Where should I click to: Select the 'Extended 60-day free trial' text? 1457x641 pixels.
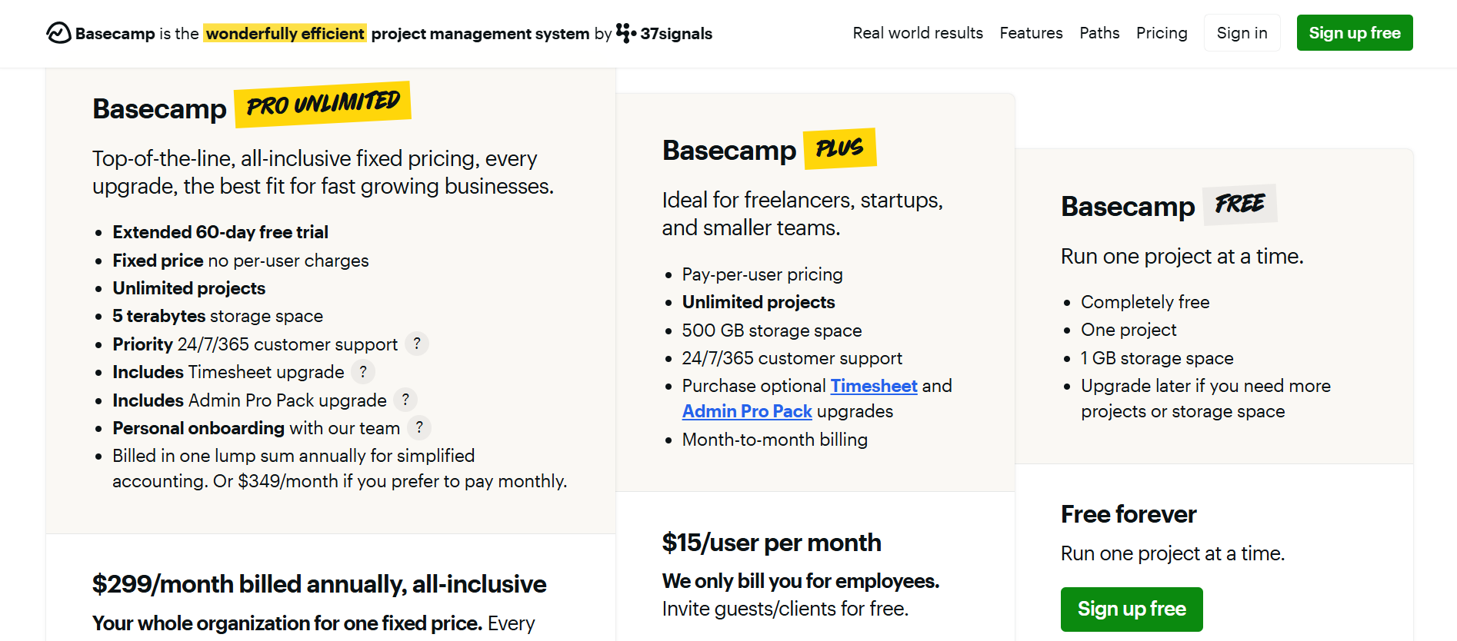click(x=220, y=232)
